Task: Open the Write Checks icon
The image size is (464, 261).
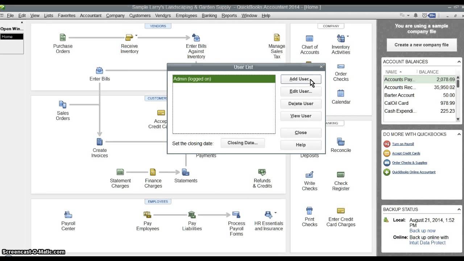Action: [309, 174]
